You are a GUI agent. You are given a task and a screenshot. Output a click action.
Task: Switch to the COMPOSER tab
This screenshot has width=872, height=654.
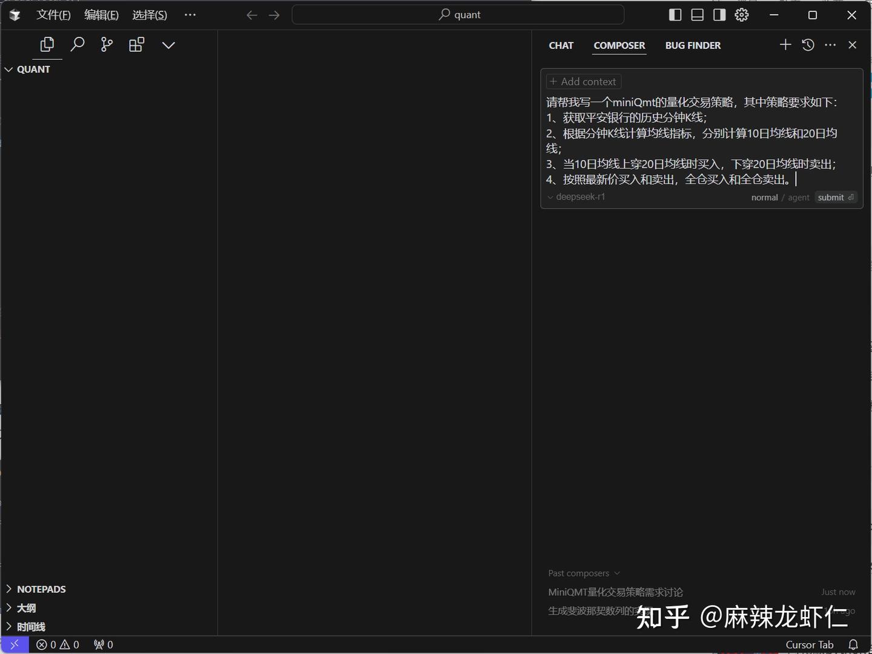click(619, 45)
